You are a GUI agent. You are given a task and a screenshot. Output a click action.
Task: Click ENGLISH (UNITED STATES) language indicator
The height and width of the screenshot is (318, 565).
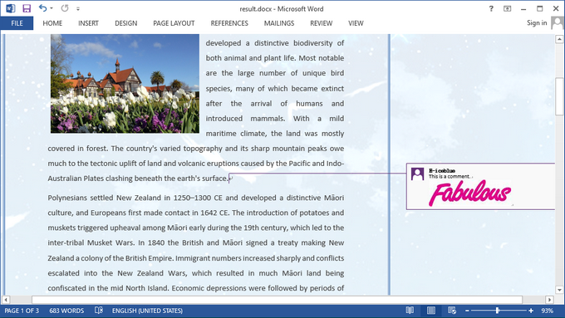[x=147, y=311]
